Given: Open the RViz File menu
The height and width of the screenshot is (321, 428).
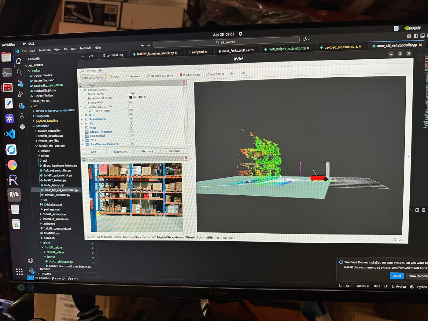Looking at the screenshot, I should pos(82,71).
